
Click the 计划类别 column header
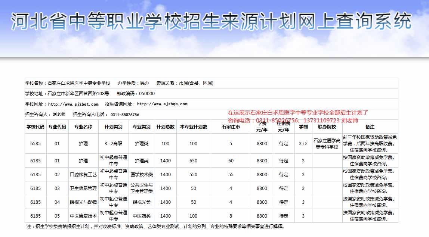(113, 127)
